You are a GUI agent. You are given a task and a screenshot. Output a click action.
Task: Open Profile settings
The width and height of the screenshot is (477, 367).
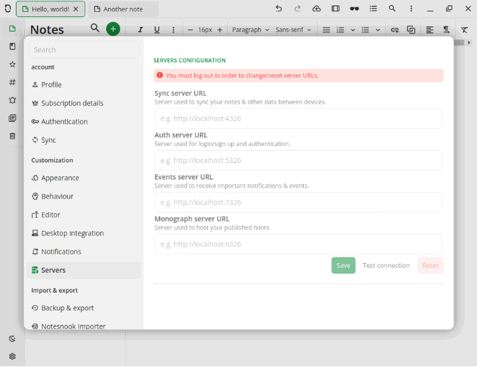point(84,84)
